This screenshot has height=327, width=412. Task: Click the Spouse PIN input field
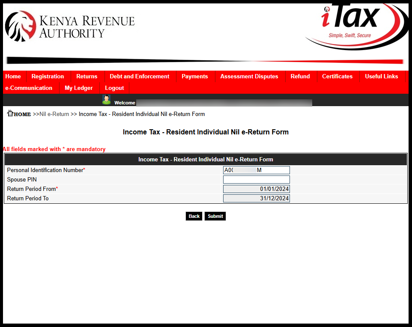(x=256, y=179)
